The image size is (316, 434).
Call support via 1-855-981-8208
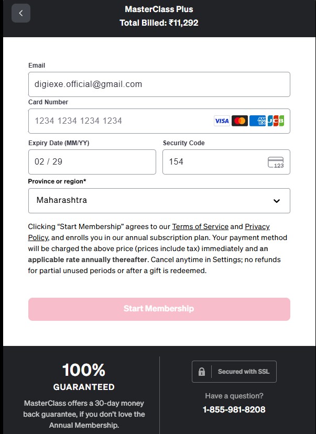click(x=234, y=409)
